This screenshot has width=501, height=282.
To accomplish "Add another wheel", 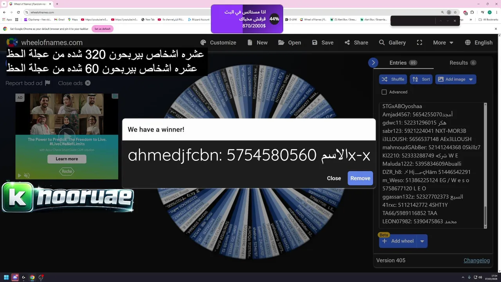I will [398, 241].
